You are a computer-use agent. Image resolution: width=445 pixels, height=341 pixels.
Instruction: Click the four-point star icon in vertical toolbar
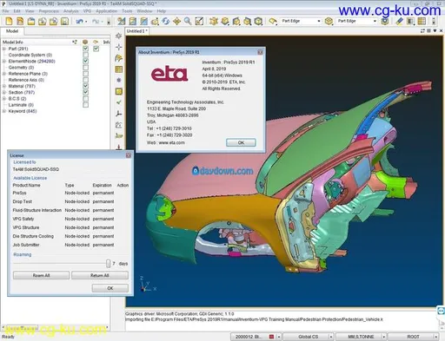tap(119, 47)
